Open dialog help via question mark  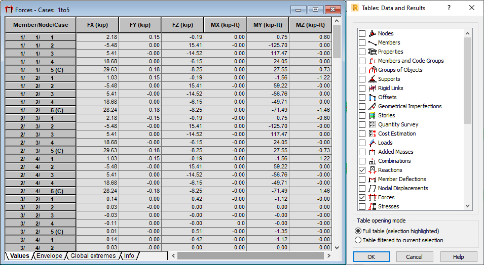[x=449, y=8]
